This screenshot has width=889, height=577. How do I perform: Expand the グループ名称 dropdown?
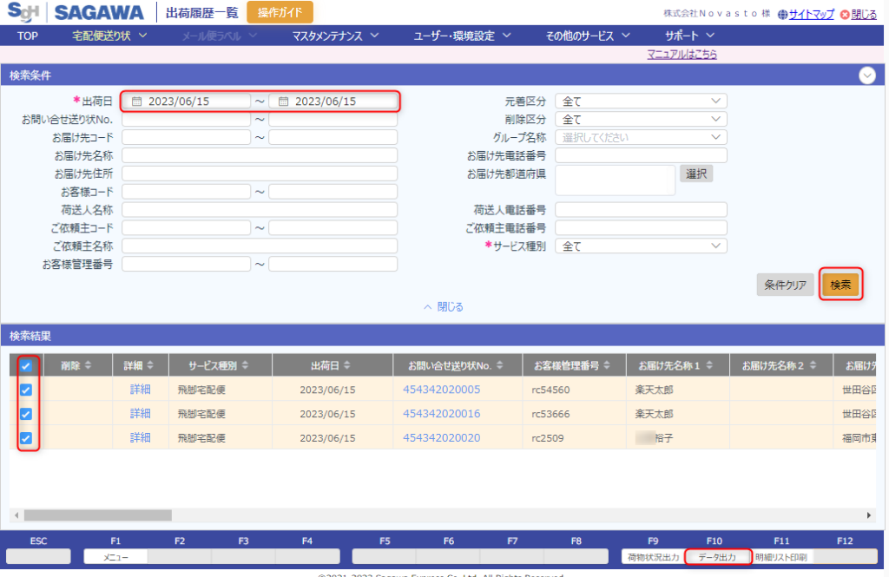tap(641, 137)
